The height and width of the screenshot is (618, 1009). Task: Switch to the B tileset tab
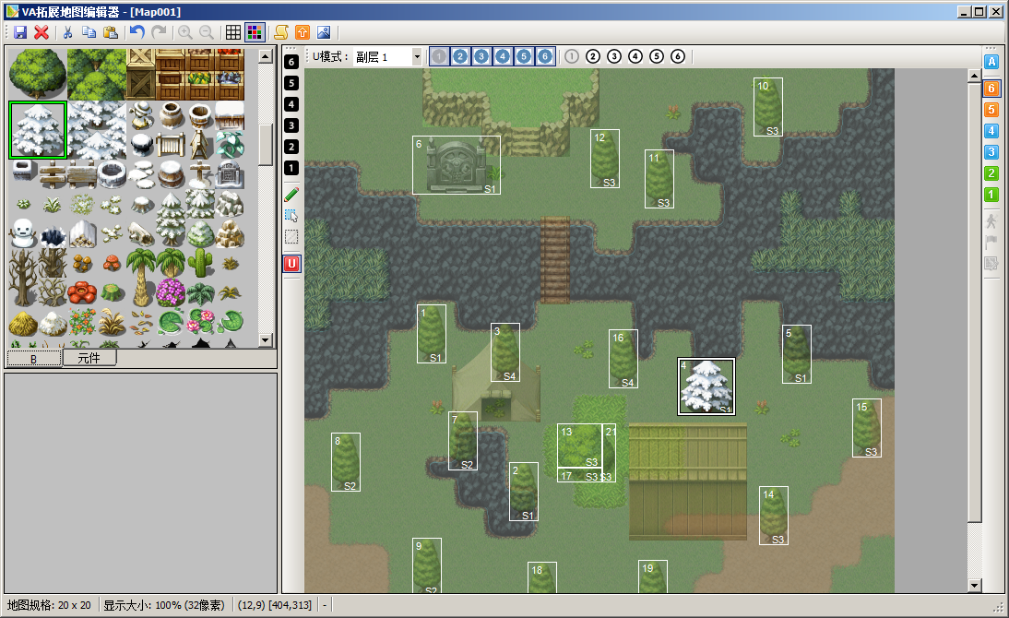pos(34,359)
